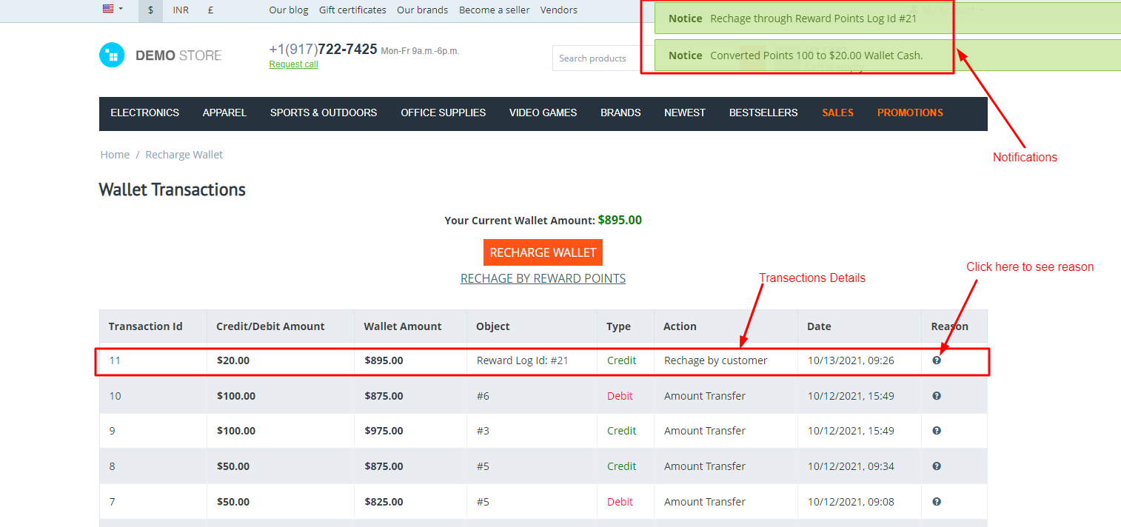Image resolution: width=1121 pixels, height=527 pixels.
Task: Go to Home breadcrumb link
Action: pos(115,155)
